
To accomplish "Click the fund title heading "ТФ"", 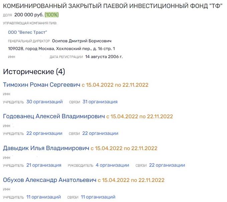I will [x=112, y=7].
